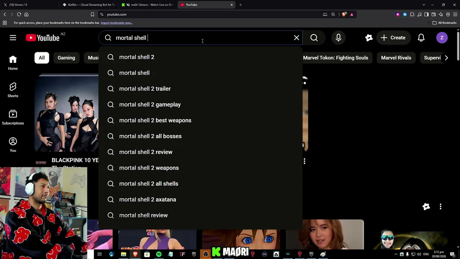Click the Create button
Screen dimensions: 460x259
393,38
